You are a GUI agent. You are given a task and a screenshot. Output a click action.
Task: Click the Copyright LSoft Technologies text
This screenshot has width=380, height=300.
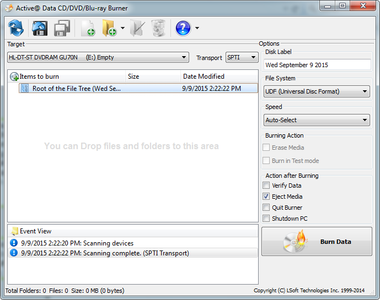pos(309,290)
